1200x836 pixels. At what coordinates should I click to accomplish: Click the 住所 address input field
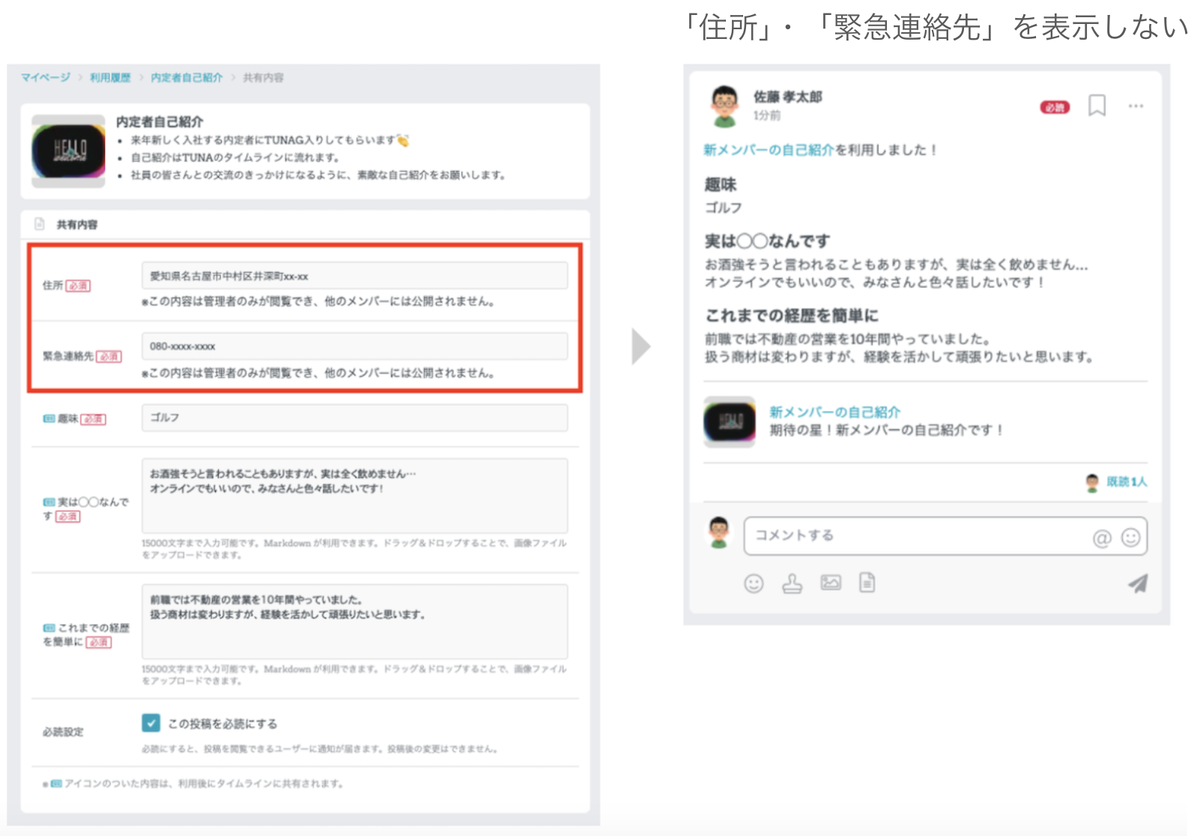tap(354, 276)
